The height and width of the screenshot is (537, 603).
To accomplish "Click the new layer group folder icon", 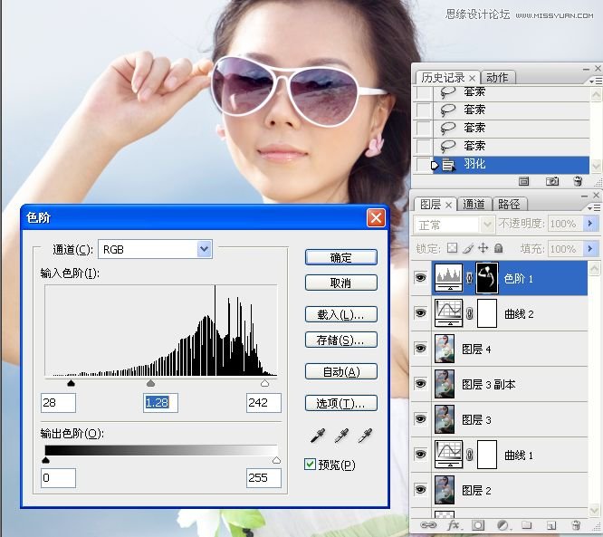I will pyautogui.click(x=526, y=524).
